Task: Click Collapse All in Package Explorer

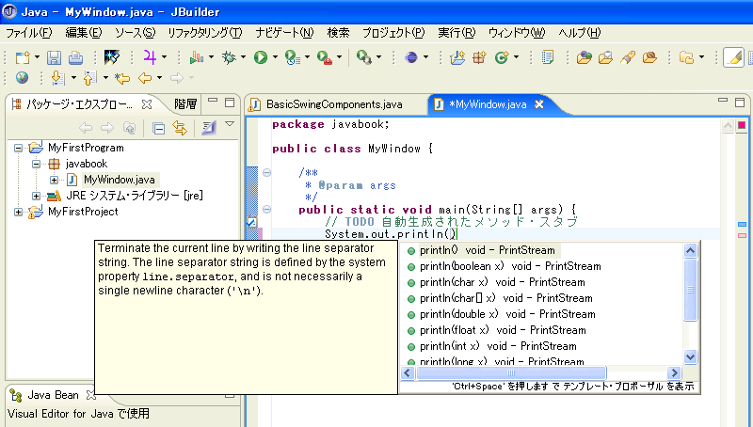Action: pyautogui.click(x=159, y=127)
